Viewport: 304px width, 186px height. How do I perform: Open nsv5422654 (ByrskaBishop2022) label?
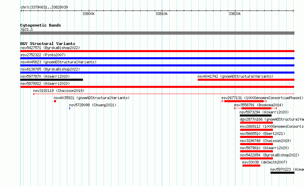pyautogui.click(x=270, y=155)
